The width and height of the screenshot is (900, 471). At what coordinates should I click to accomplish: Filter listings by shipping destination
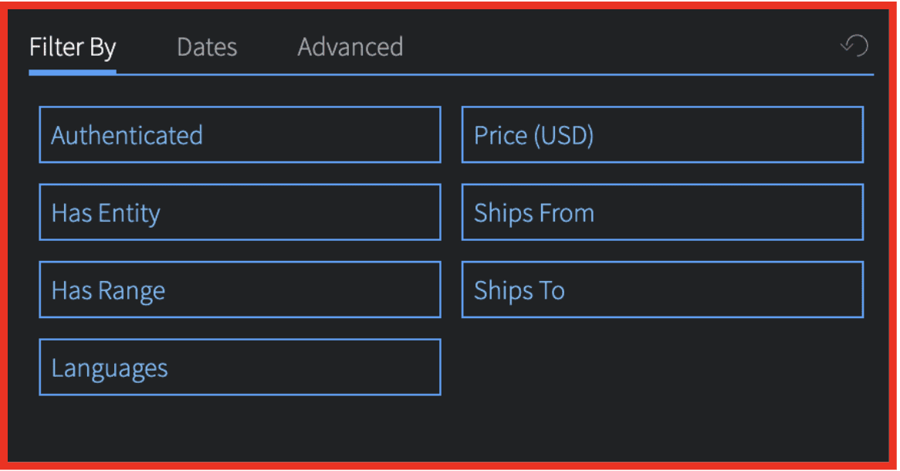pyautogui.click(x=662, y=290)
